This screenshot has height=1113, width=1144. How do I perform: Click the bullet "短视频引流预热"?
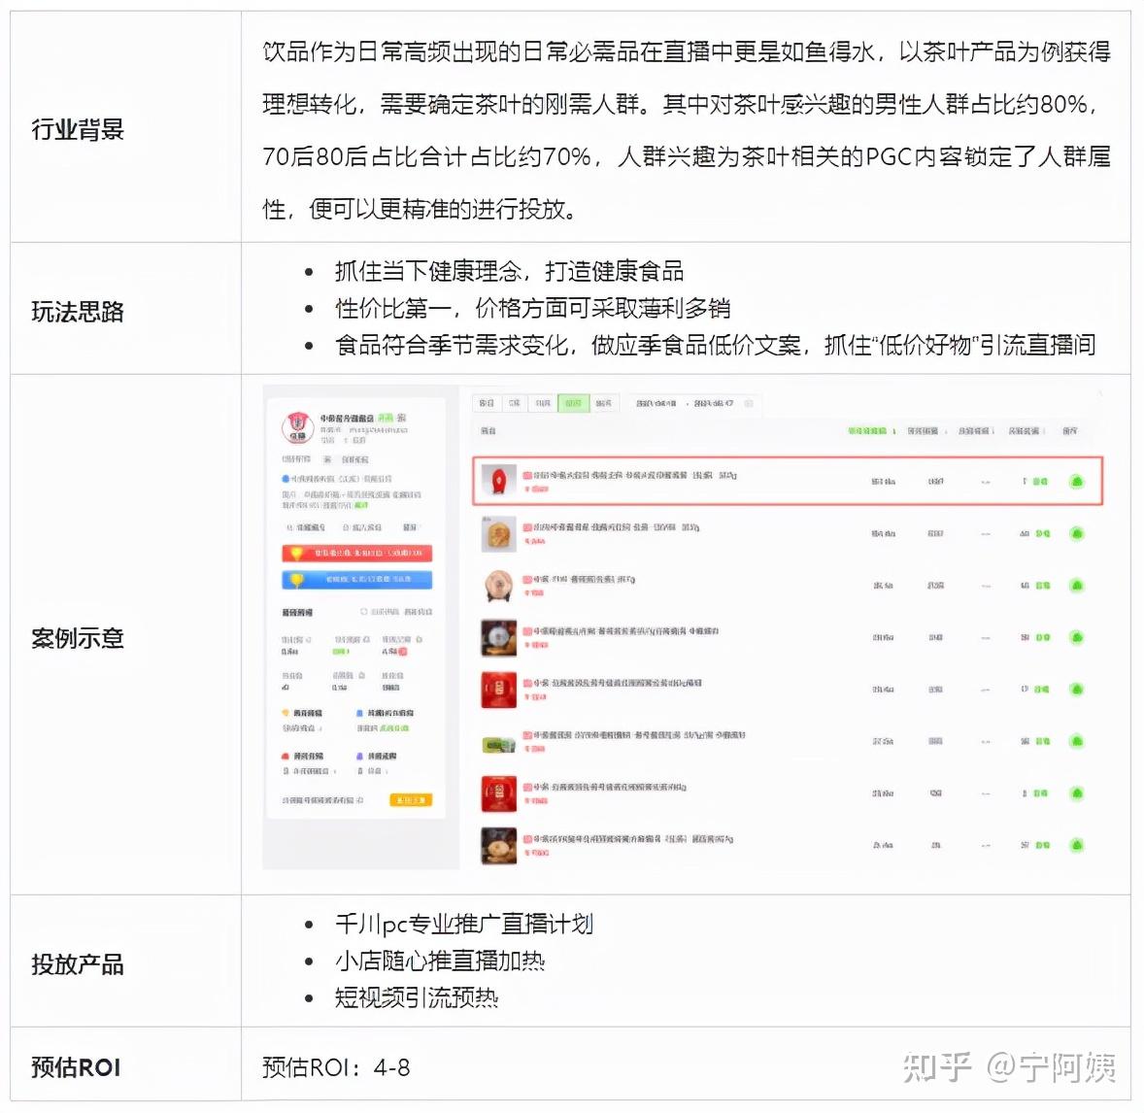[417, 997]
